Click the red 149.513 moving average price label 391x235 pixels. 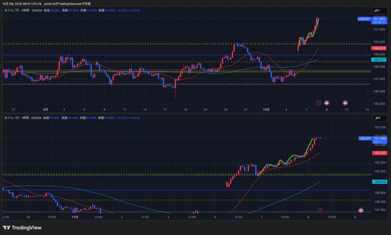click(378, 48)
